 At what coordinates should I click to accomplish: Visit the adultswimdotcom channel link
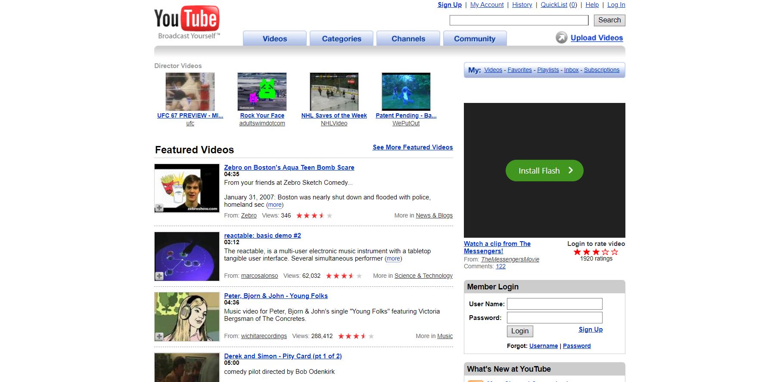(x=262, y=123)
